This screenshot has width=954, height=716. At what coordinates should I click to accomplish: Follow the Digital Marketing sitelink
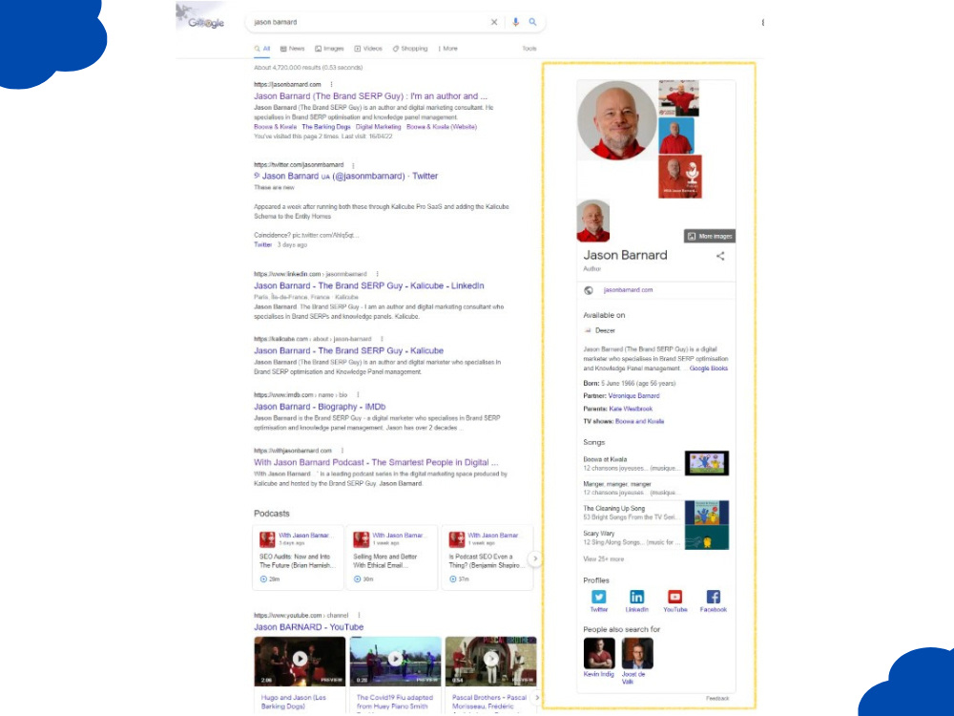[x=379, y=127]
